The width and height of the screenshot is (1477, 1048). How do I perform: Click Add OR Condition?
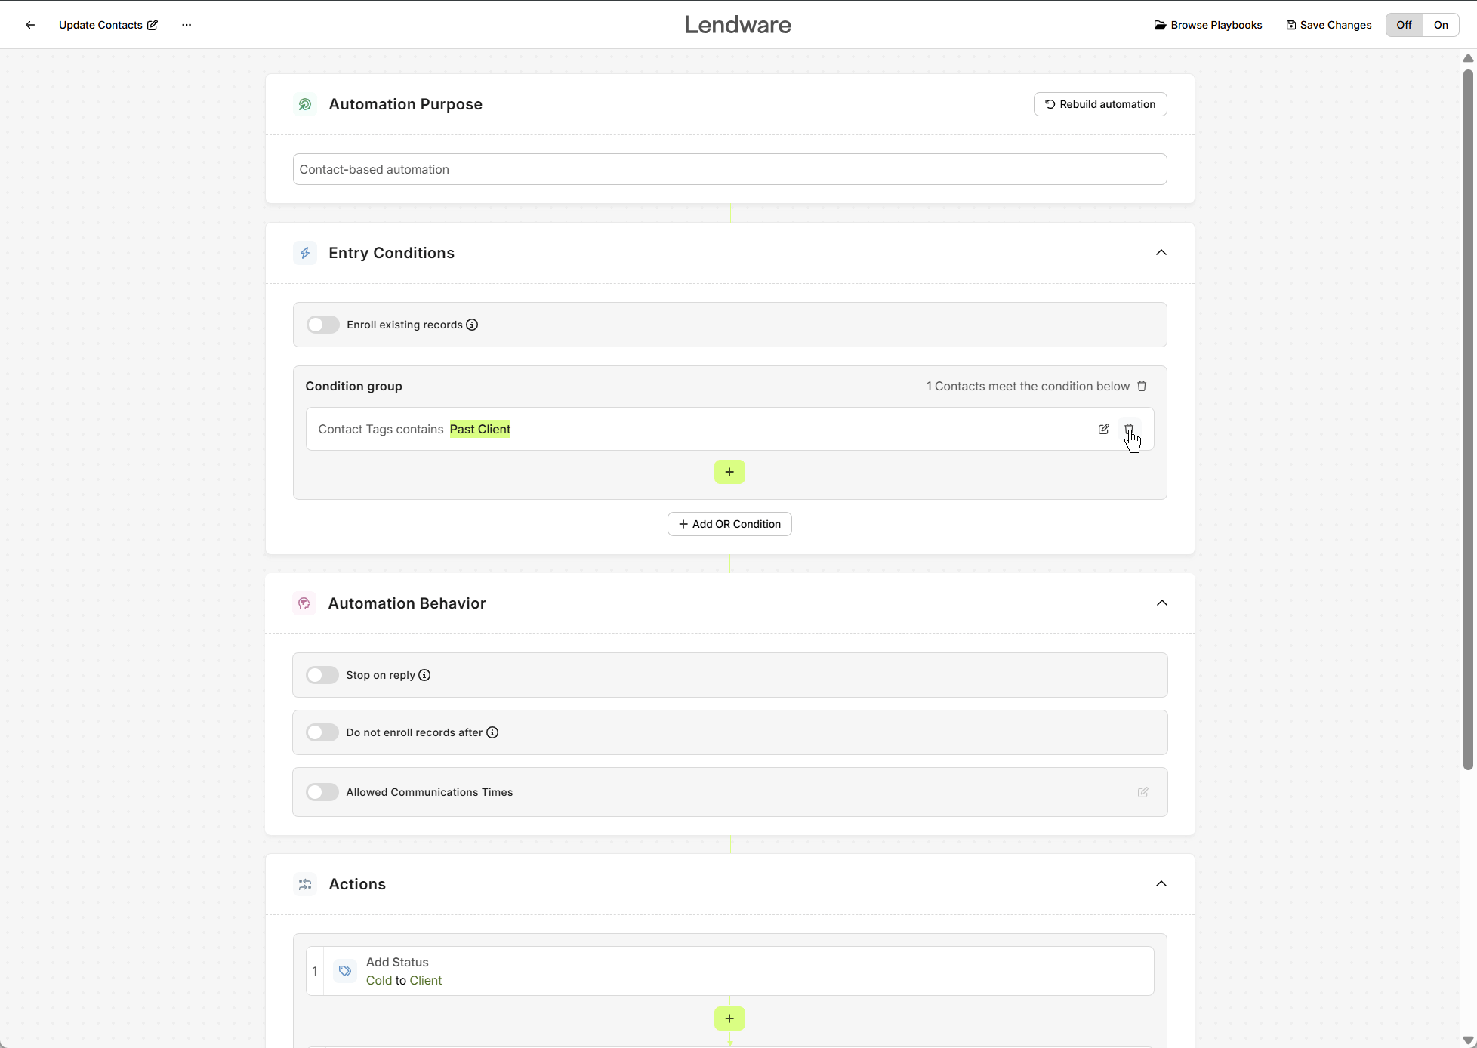point(729,523)
